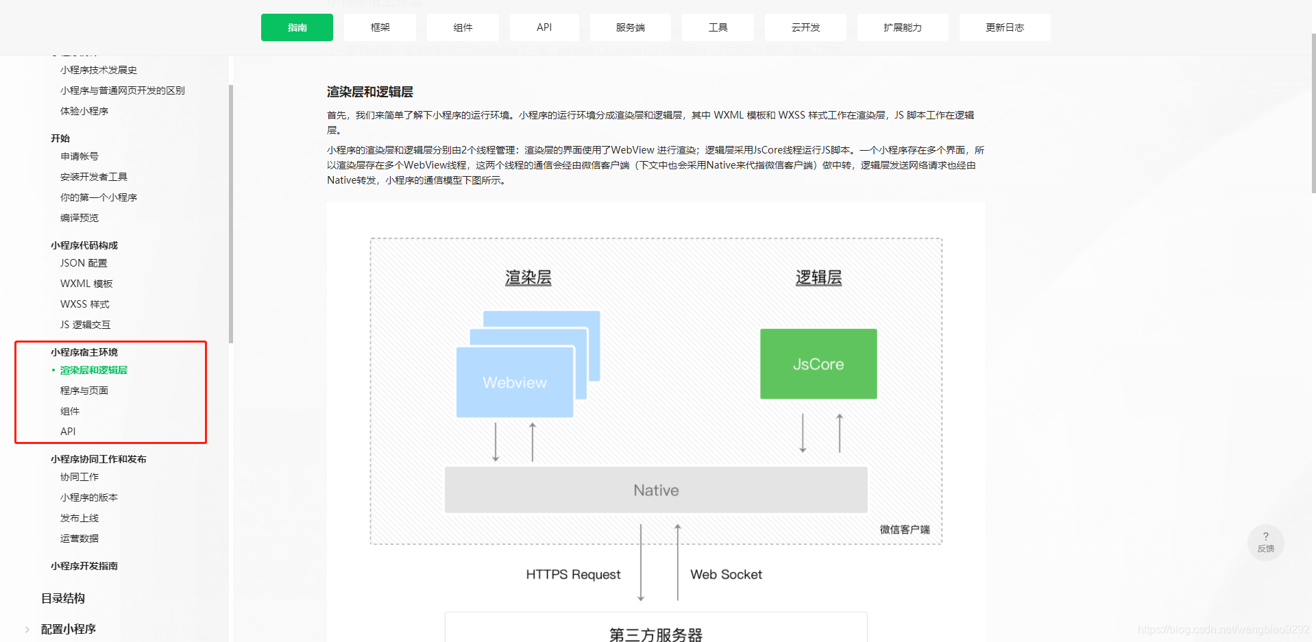Open JSON 配置 page
The width and height of the screenshot is (1316, 642).
(x=84, y=263)
